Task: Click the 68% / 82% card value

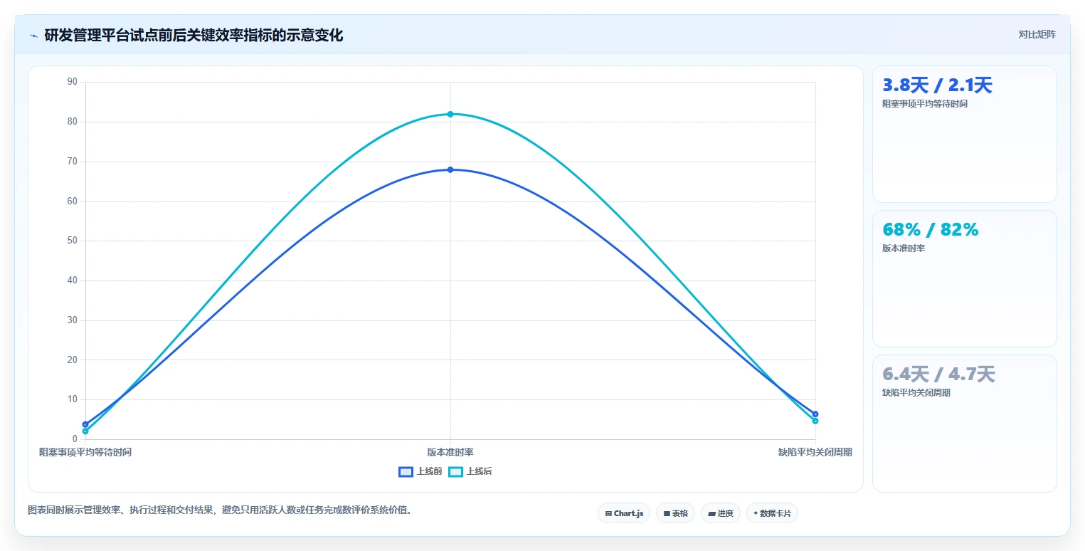Action: tap(931, 229)
